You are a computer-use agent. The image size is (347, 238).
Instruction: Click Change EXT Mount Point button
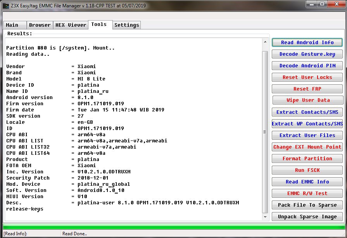tap(307, 147)
